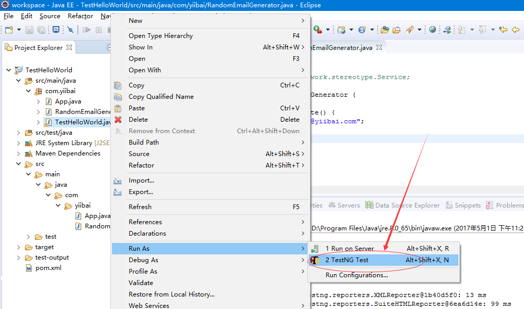Choose Paste from the context menu
This screenshot has height=309, width=524.
(x=211, y=108)
